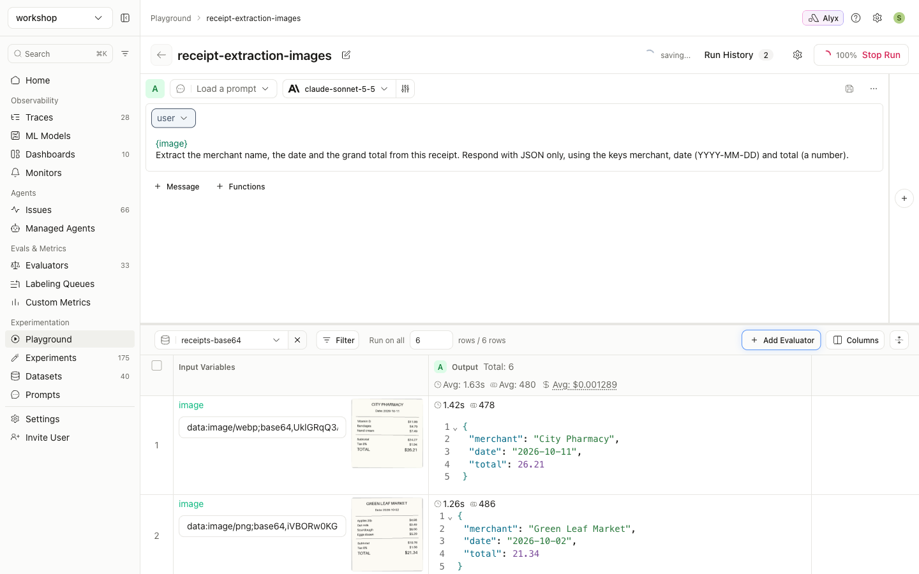
Task: Open Datasets in sidebar
Action: [x=70, y=376]
